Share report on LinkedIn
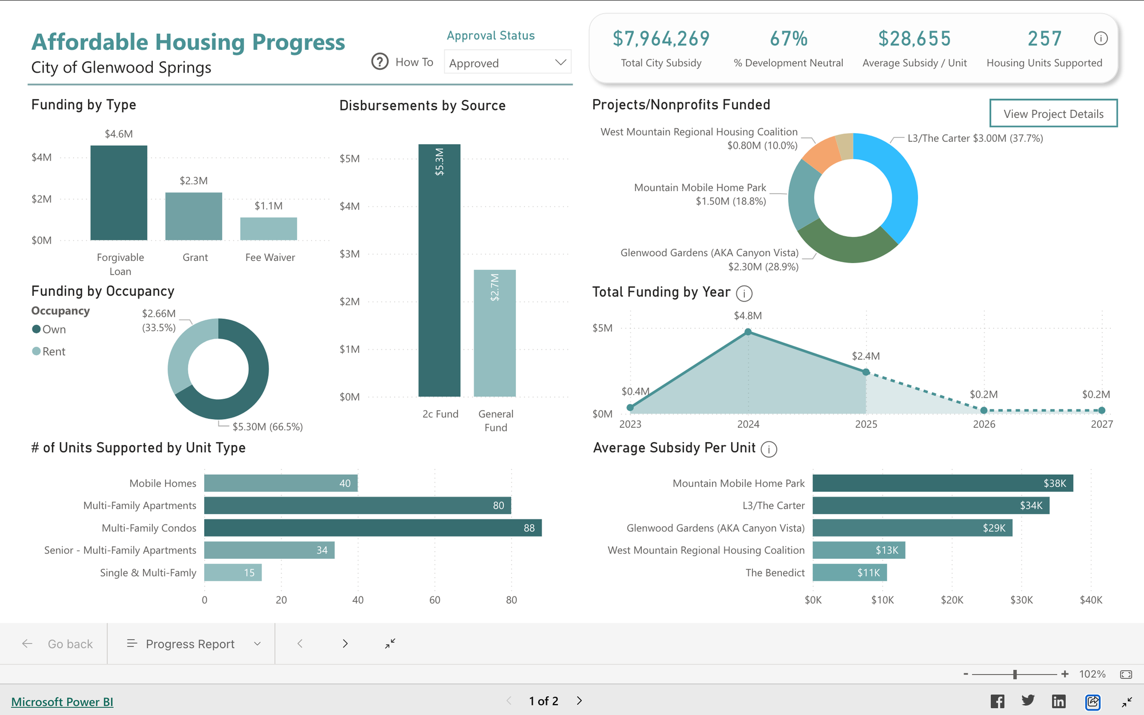The image size is (1144, 715). coord(1059,701)
